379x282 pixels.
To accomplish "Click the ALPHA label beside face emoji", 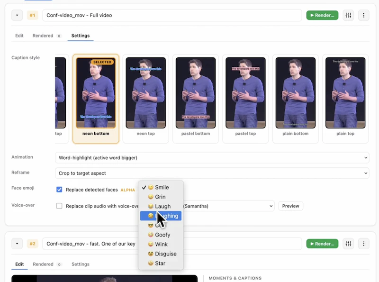I will (x=127, y=190).
